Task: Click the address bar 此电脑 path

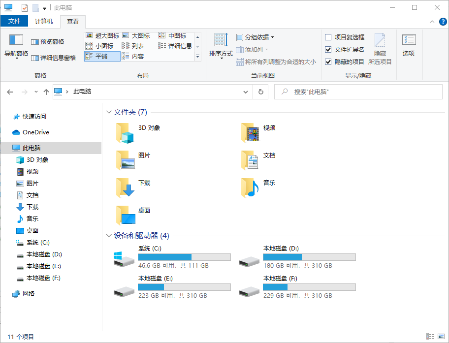Action: pyautogui.click(x=82, y=92)
